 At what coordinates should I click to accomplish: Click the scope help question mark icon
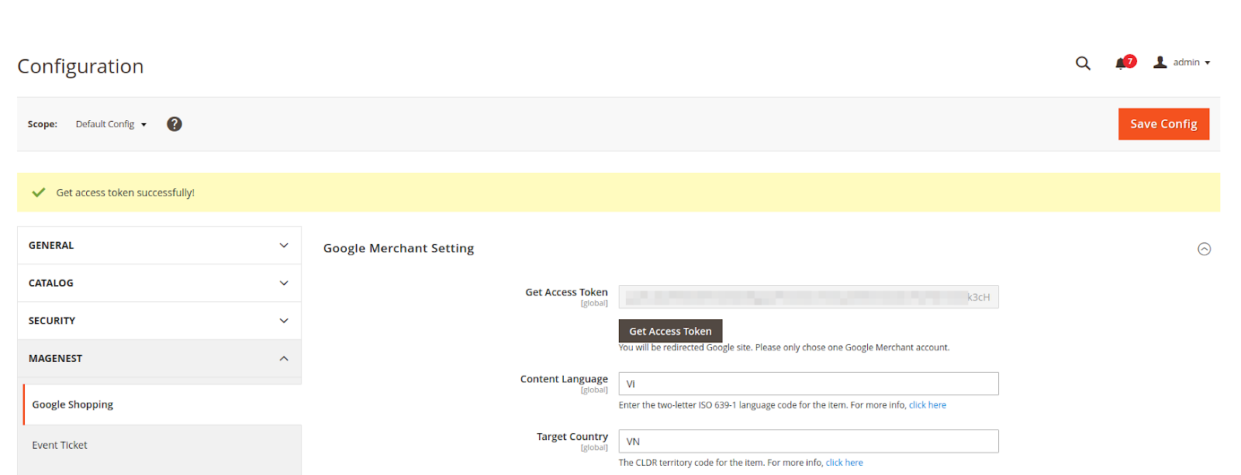(x=175, y=124)
